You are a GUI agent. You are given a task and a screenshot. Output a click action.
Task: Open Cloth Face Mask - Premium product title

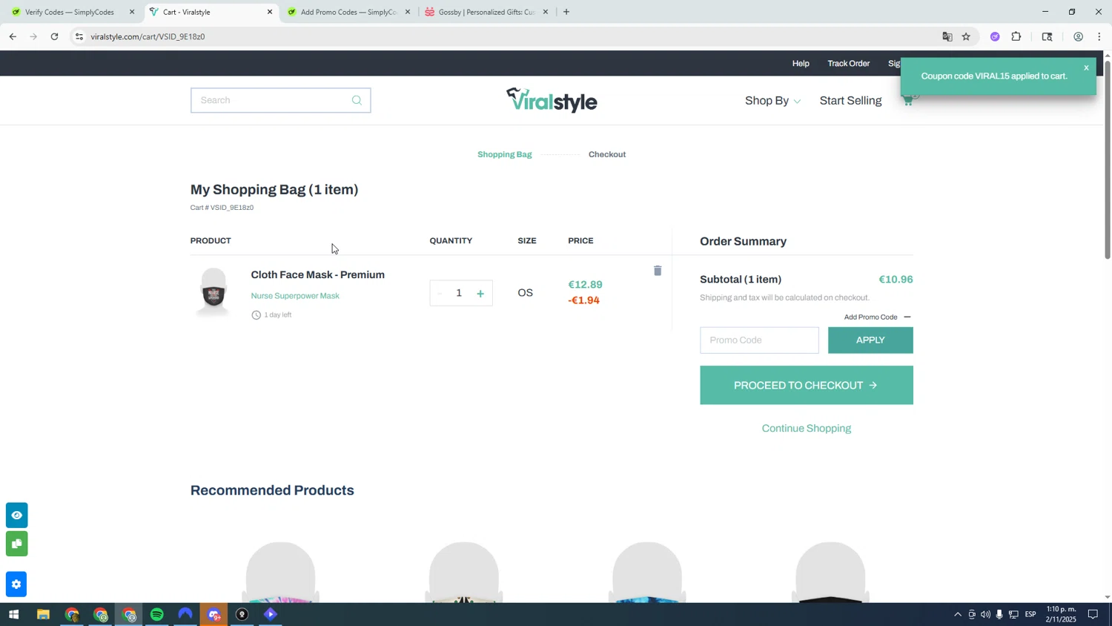point(317,275)
